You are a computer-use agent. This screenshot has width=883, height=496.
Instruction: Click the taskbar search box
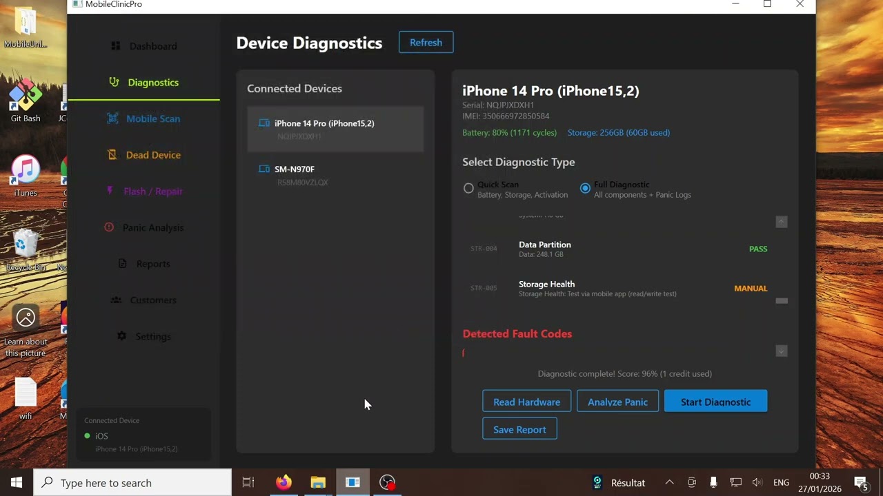tap(132, 483)
